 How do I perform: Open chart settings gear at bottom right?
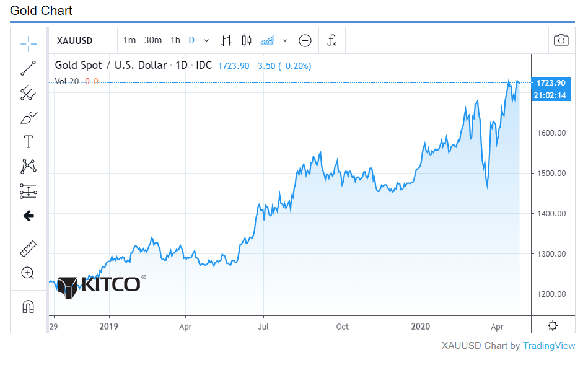[x=553, y=326]
